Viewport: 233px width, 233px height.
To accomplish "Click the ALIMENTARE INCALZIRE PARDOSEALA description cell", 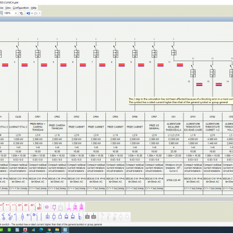I will point(174,127).
